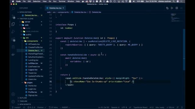
Task: Open Logout.tsx file
Action: point(33,70)
